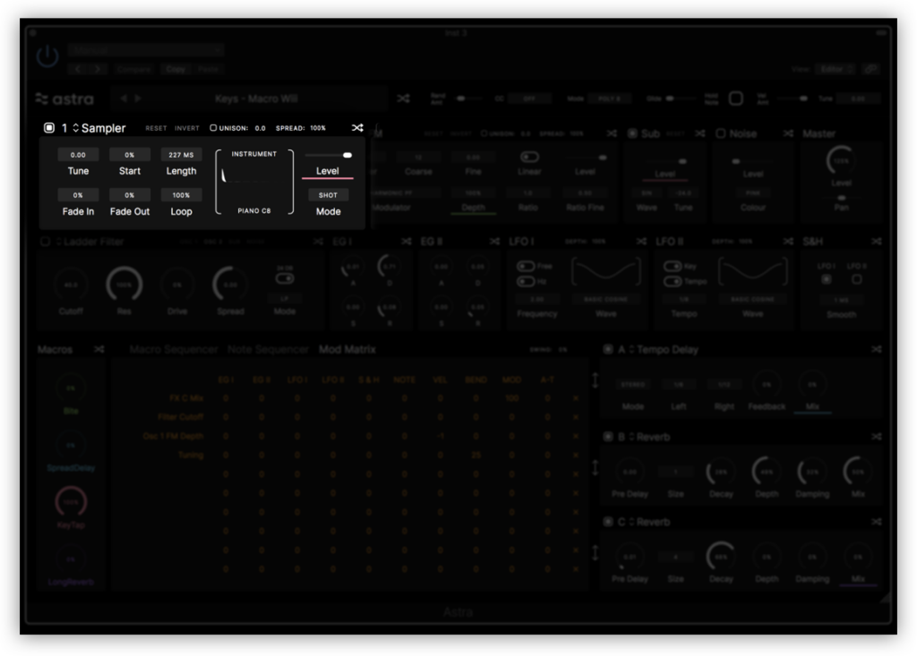Image resolution: width=917 pixels, height=656 pixels.
Task: Toggle the Noise oscillator on
Action: pos(721,134)
